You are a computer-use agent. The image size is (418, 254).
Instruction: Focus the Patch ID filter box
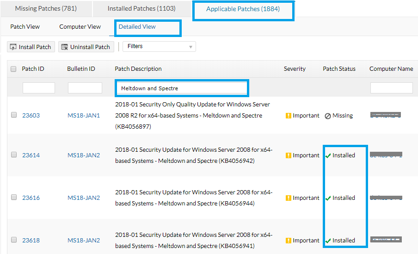[x=39, y=88]
